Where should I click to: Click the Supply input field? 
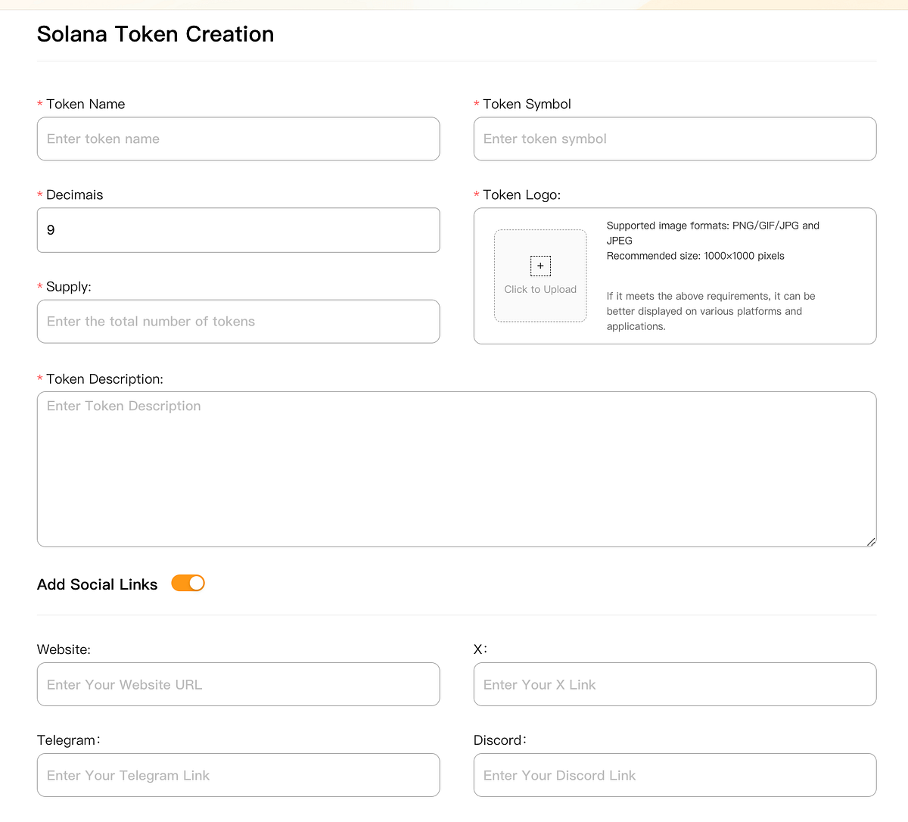[238, 321]
